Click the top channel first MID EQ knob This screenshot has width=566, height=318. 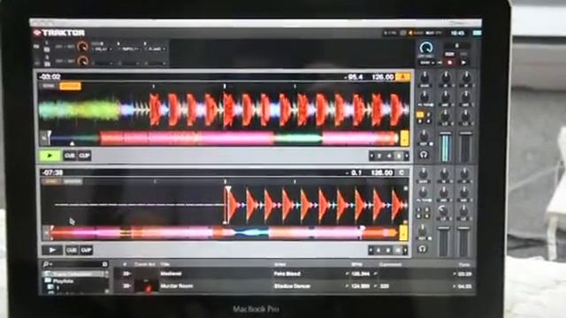(x=446, y=96)
